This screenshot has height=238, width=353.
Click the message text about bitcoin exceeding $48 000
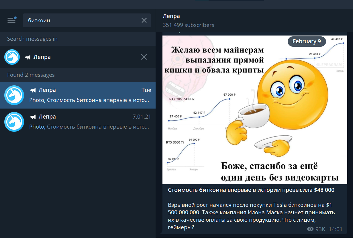[x=251, y=190]
